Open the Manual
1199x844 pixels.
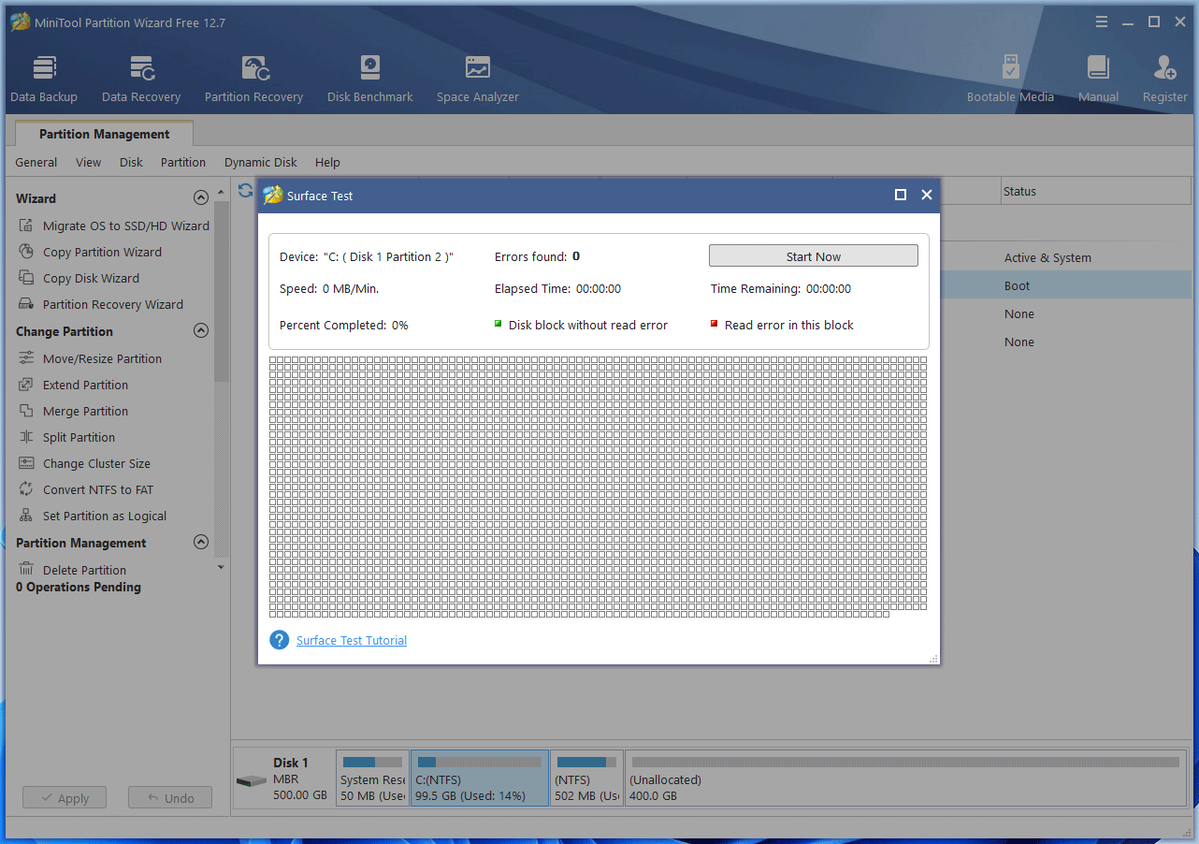[x=1098, y=79]
